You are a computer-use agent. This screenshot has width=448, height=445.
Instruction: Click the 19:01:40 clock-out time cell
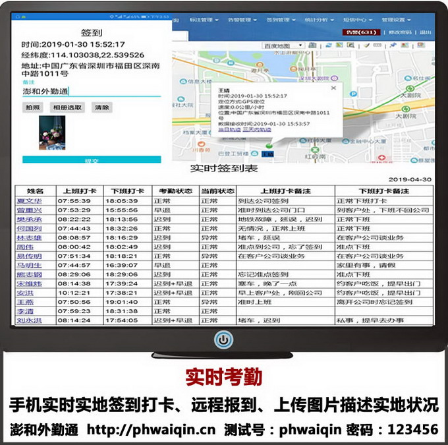pyautogui.click(x=127, y=302)
